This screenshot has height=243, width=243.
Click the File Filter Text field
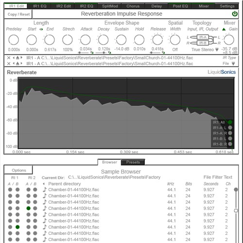(x=218, y=177)
